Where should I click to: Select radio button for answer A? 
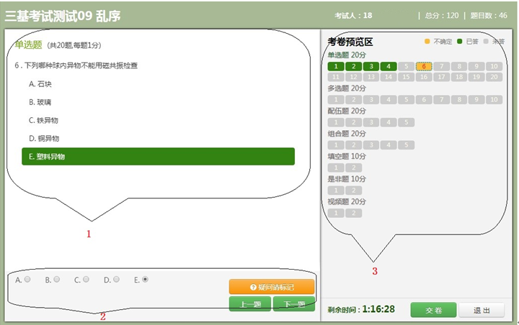pyautogui.click(x=27, y=279)
